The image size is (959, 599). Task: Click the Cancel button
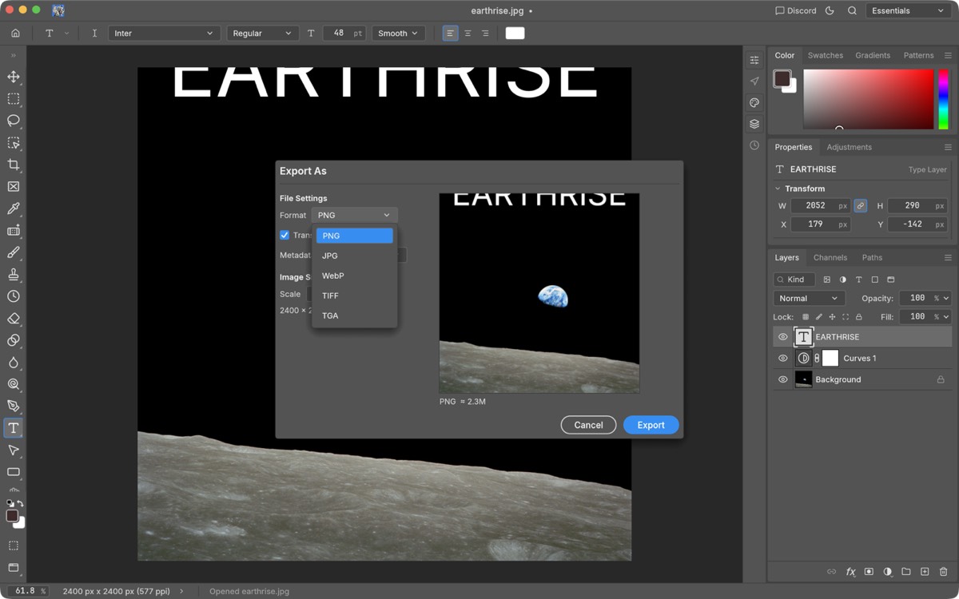[x=588, y=425]
